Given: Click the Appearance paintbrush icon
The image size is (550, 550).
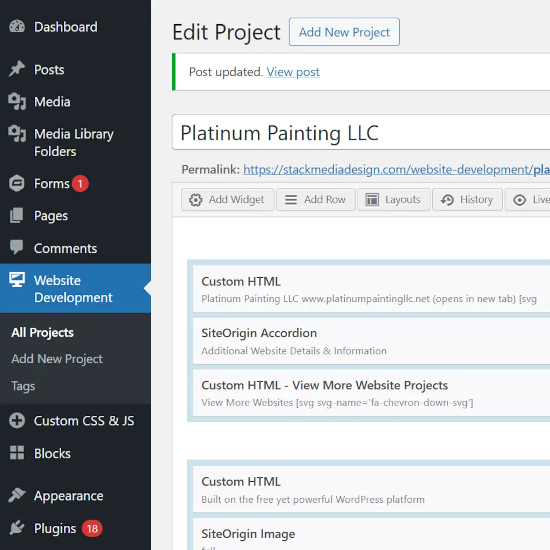Looking at the screenshot, I should click(x=17, y=495).
